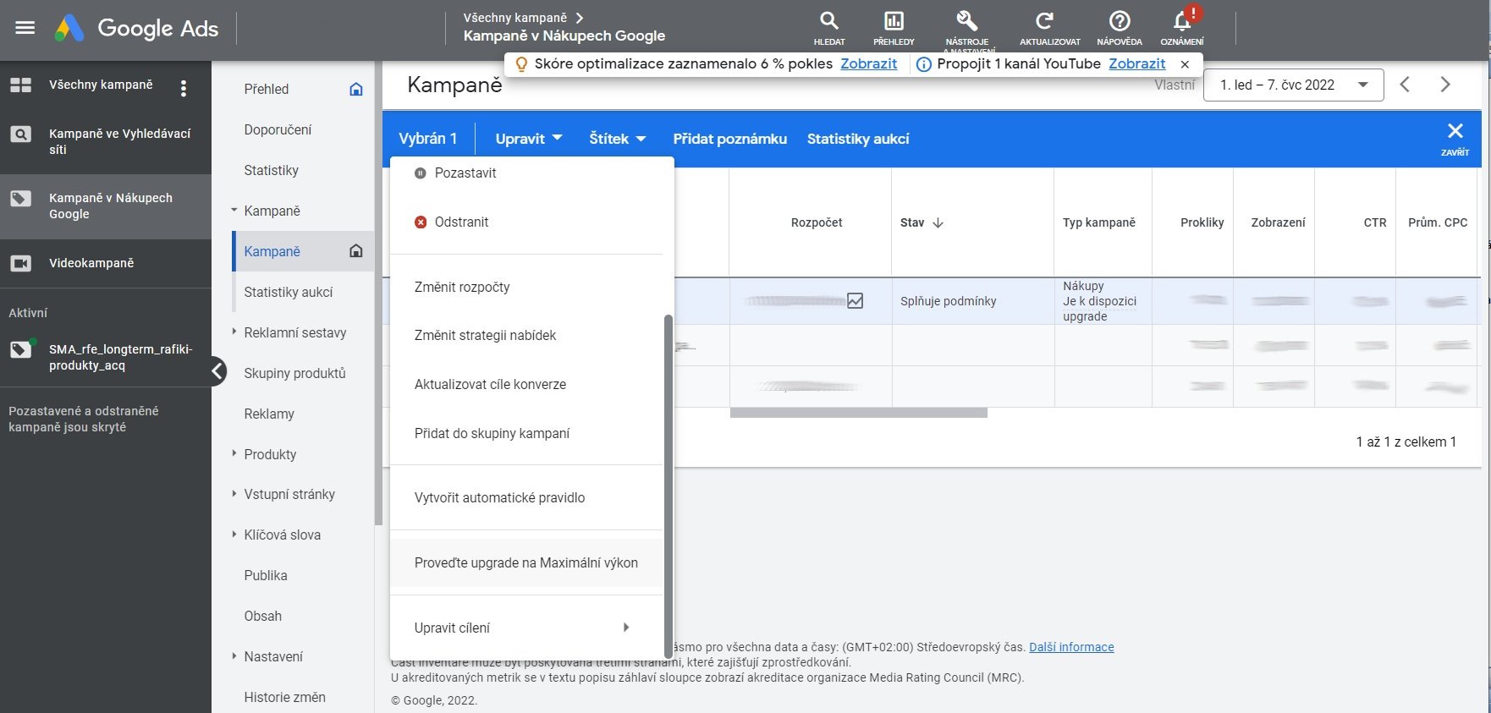1491x713 pixels.
Task: Open the date range dropdown
Action: point(1294,85)
